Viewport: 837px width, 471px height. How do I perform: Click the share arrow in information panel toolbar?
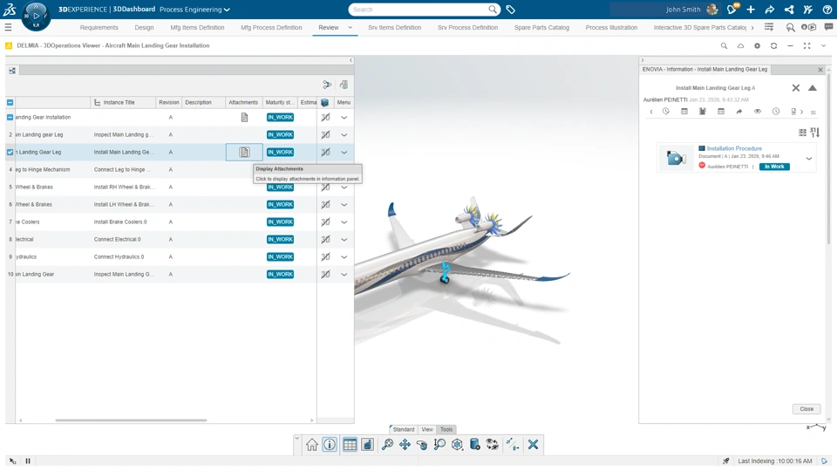click(738, 112)
